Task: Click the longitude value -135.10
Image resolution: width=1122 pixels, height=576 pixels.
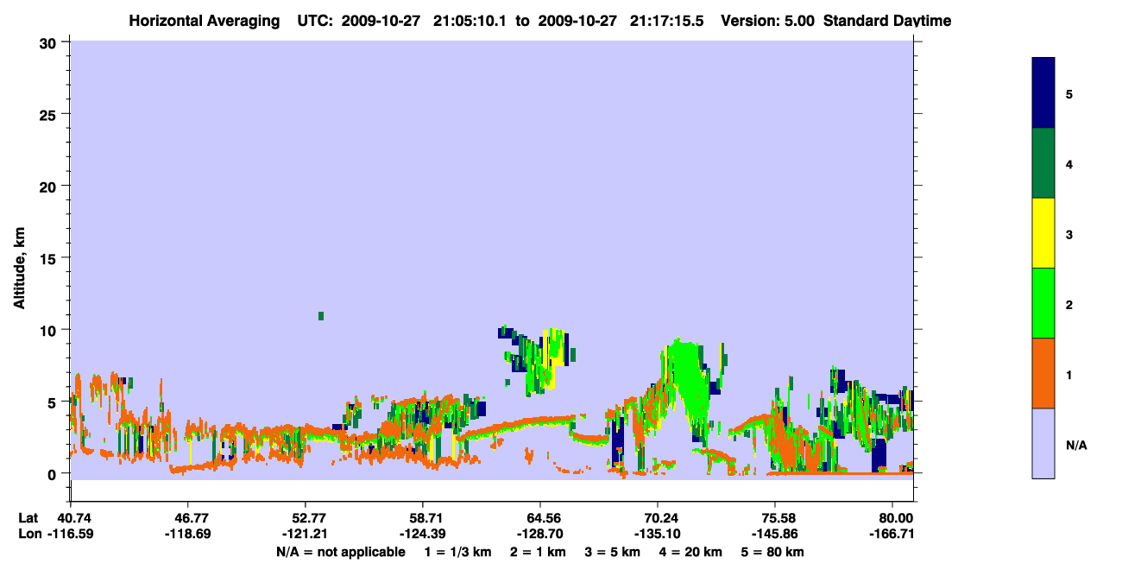Action: [658, 534]
